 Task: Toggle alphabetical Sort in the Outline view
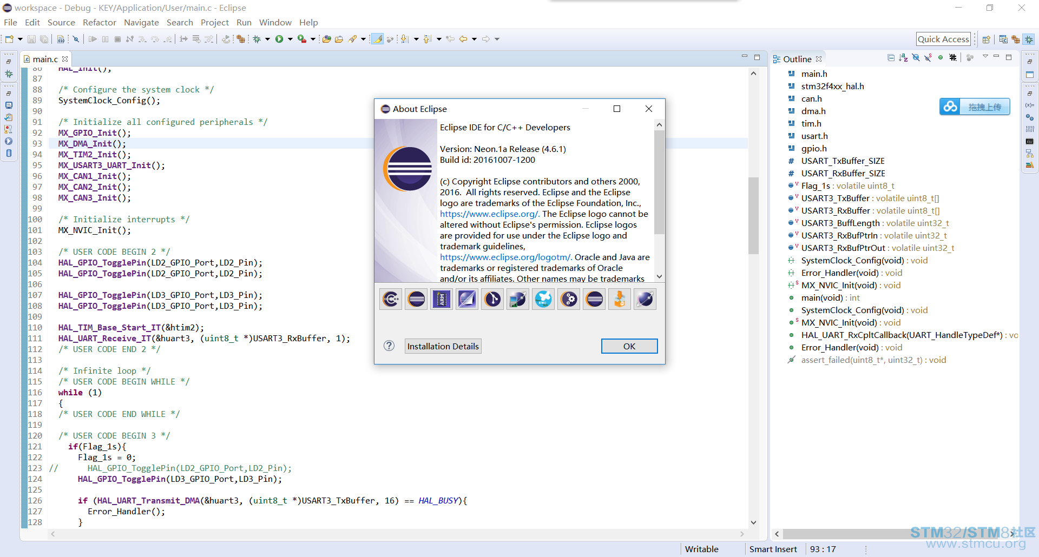click(x=903, y=58)
